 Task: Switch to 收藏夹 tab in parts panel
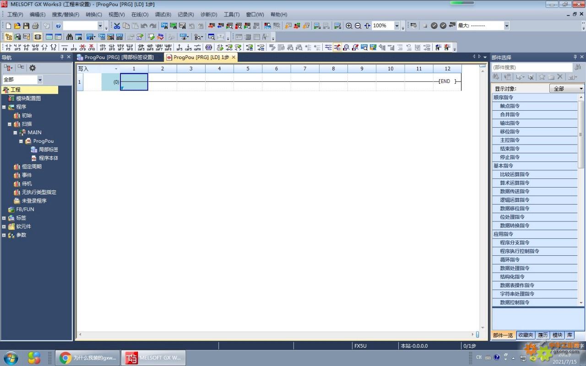coord(526,335)
